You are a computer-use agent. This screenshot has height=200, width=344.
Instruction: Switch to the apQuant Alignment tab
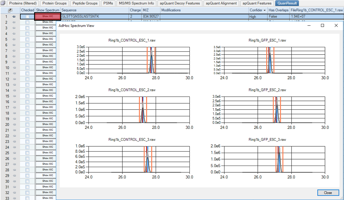[x=221, y=3]
